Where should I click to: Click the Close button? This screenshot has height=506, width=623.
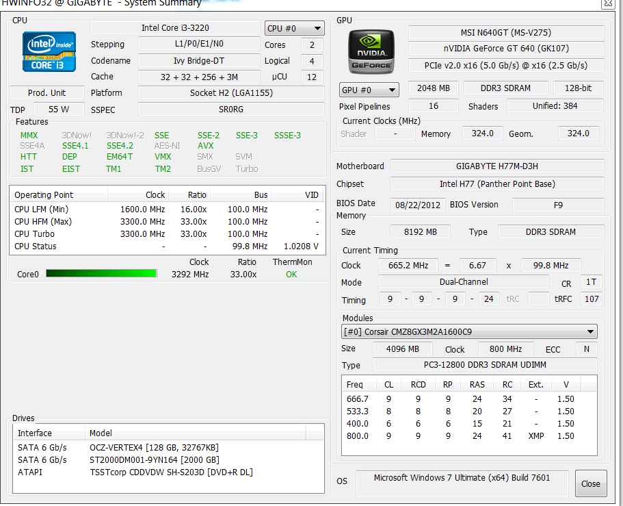[590, 483]
